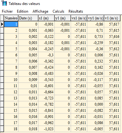
Task: Open the Calculs menu
Action: 58,11
